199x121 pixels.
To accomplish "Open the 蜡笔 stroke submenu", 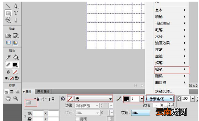I will tap(171, 63).
